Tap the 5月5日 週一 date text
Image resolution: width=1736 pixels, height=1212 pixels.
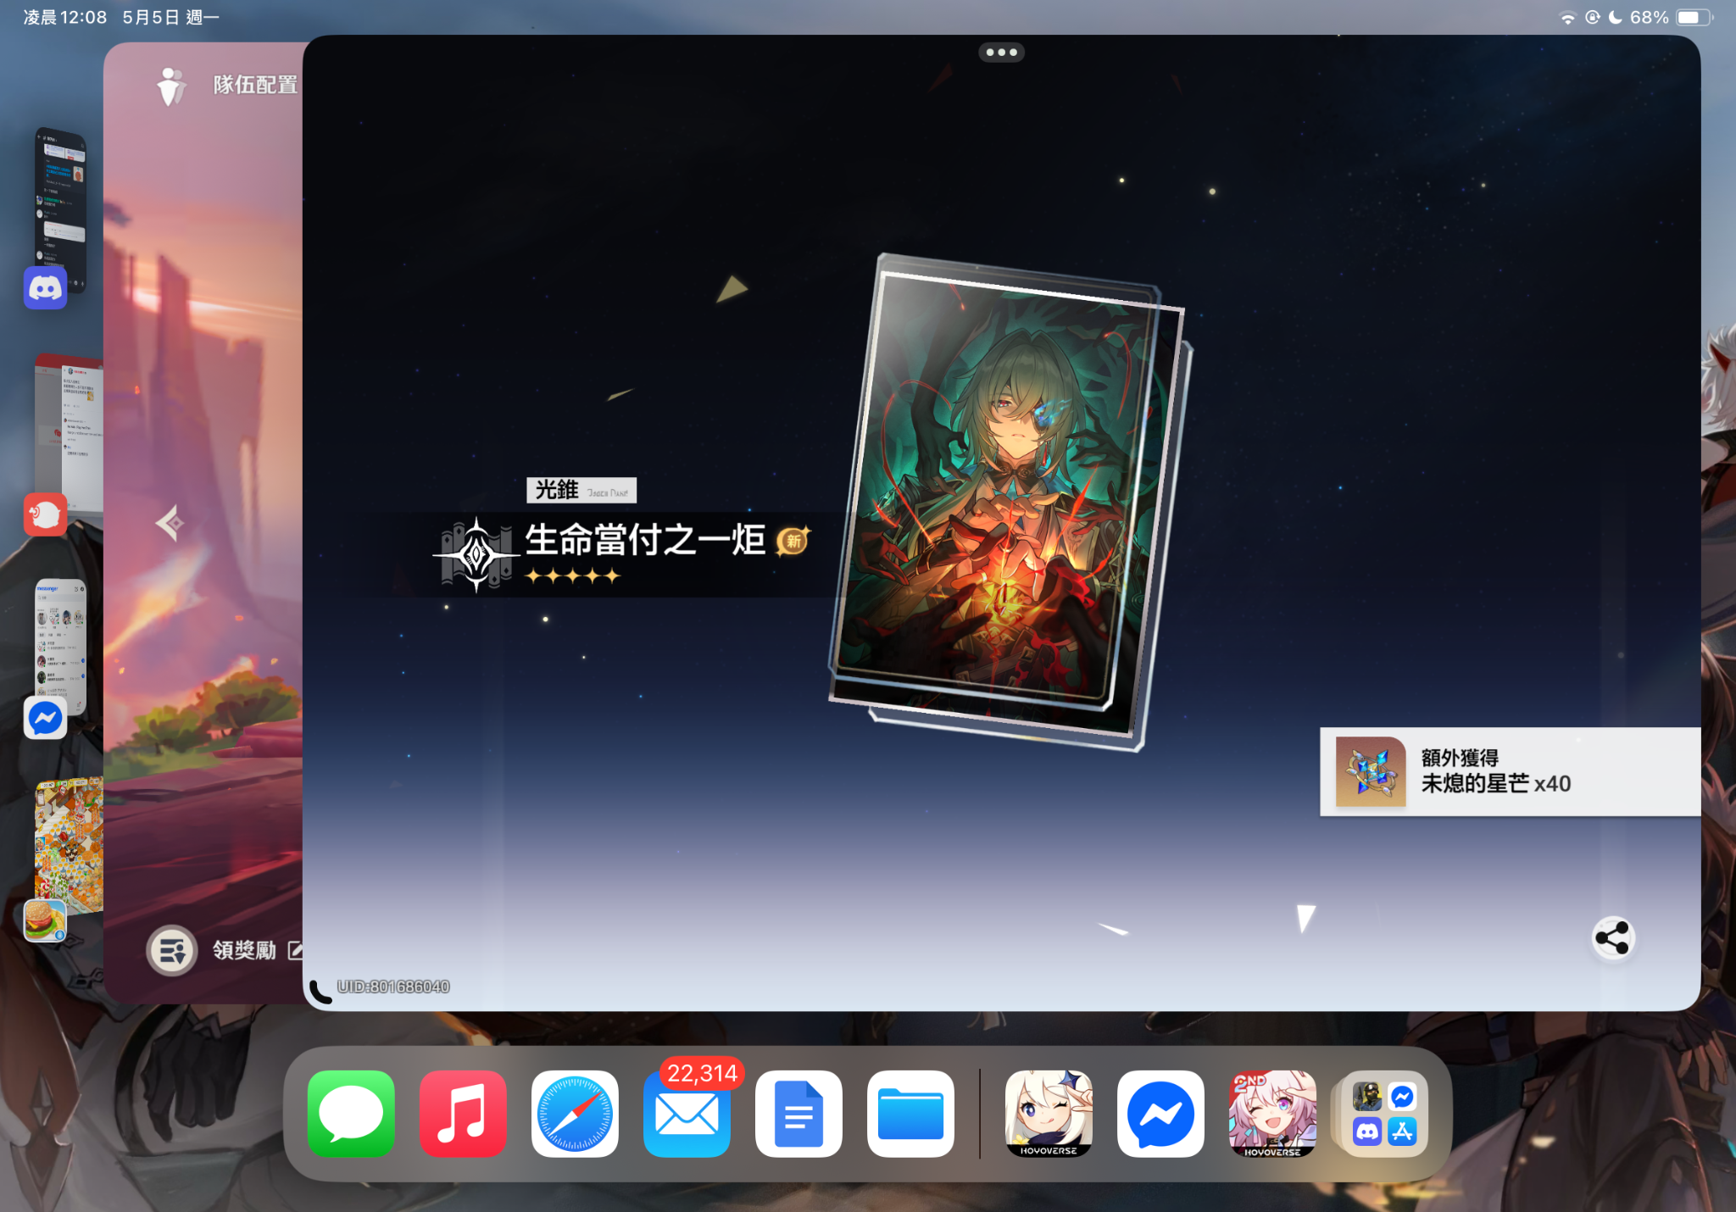point(170,18)
